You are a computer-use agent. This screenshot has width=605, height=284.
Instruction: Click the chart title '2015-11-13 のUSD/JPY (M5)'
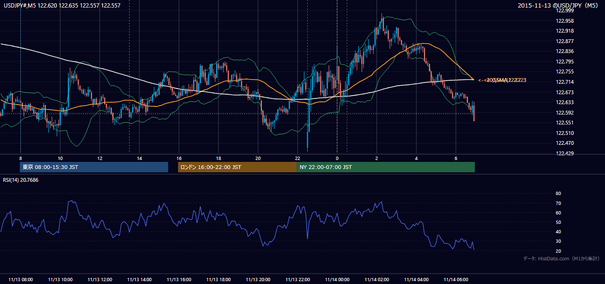point(559,6)
